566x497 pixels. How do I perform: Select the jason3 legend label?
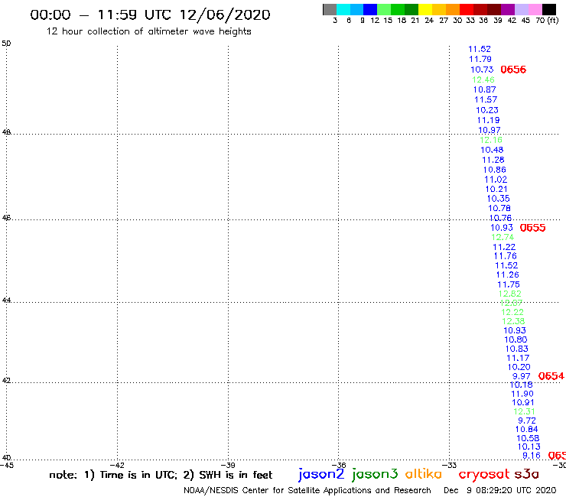pyautogui.click(x=375, y=474)
